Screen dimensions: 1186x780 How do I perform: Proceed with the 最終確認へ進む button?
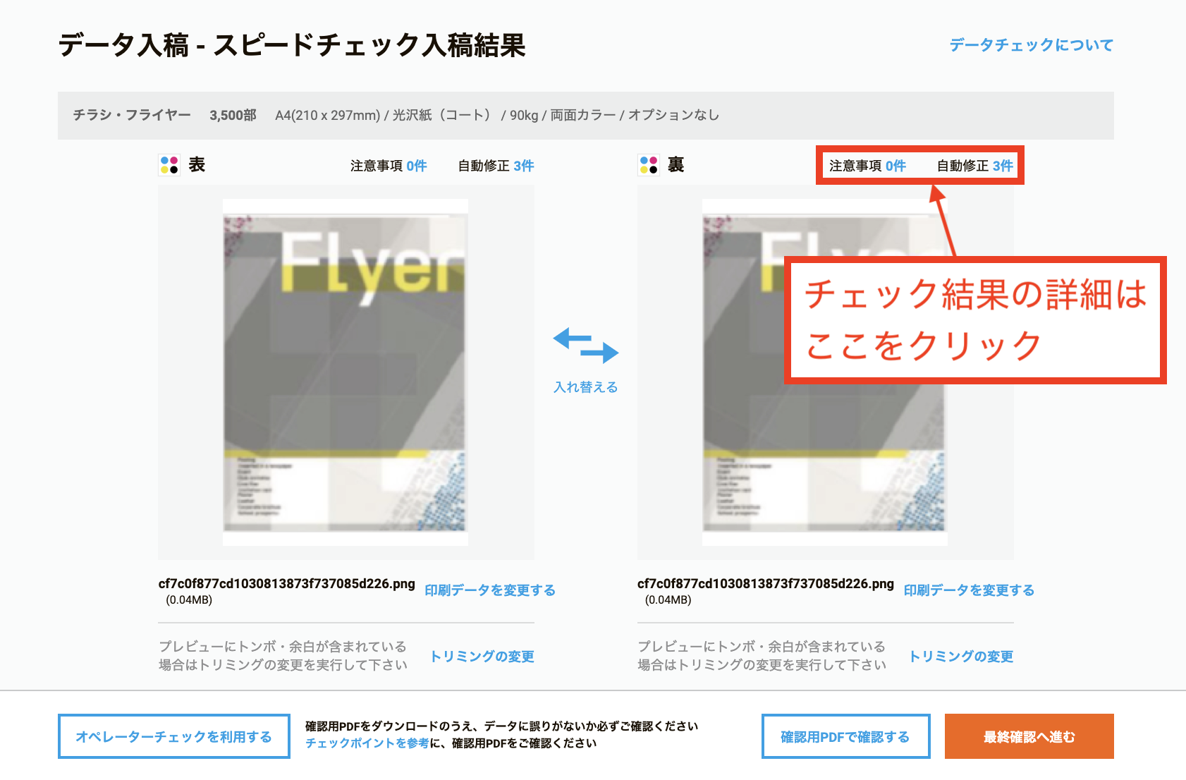[x=1029, y=737]
